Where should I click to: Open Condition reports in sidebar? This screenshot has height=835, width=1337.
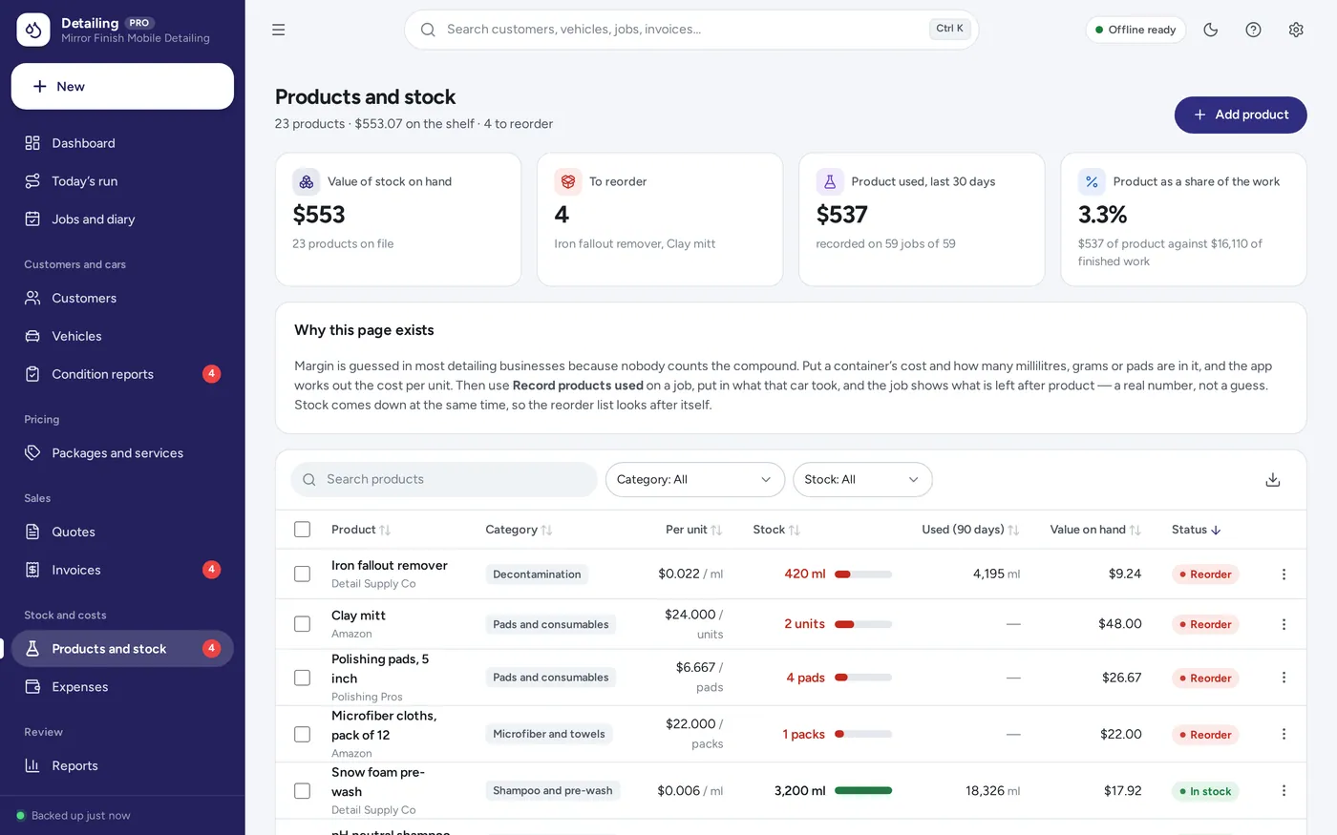pyautogui.click(x=122, y=374)
